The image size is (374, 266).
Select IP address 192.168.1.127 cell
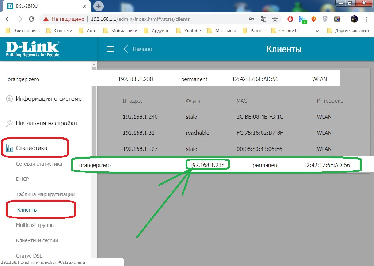(x=140, y=149)
